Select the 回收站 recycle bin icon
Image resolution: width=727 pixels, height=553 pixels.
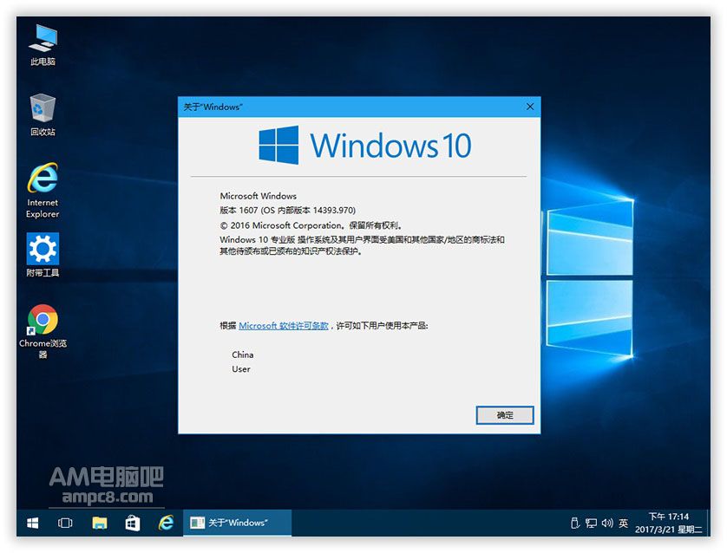click(x=43, y=114)
